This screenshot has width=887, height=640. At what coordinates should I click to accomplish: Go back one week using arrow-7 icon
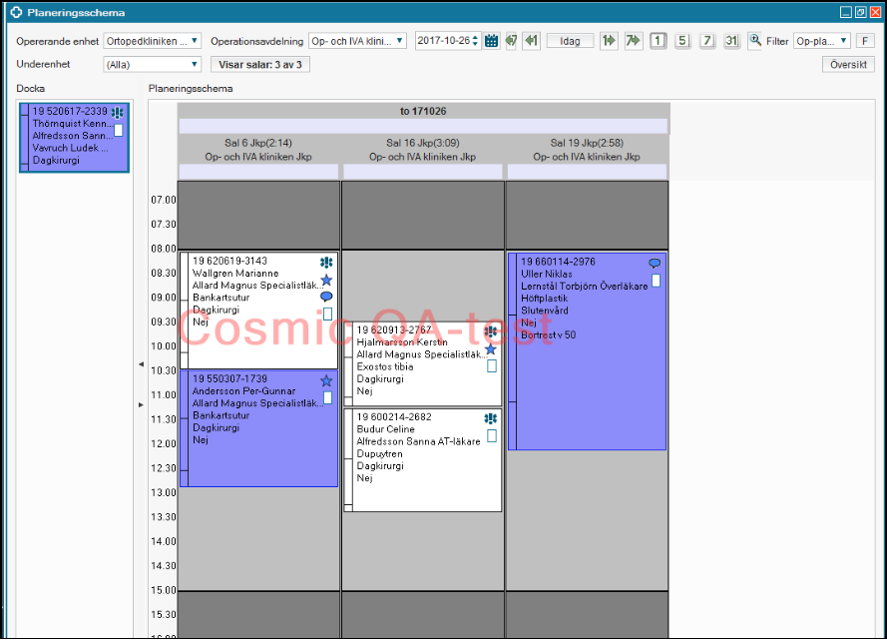pos(511,41)
